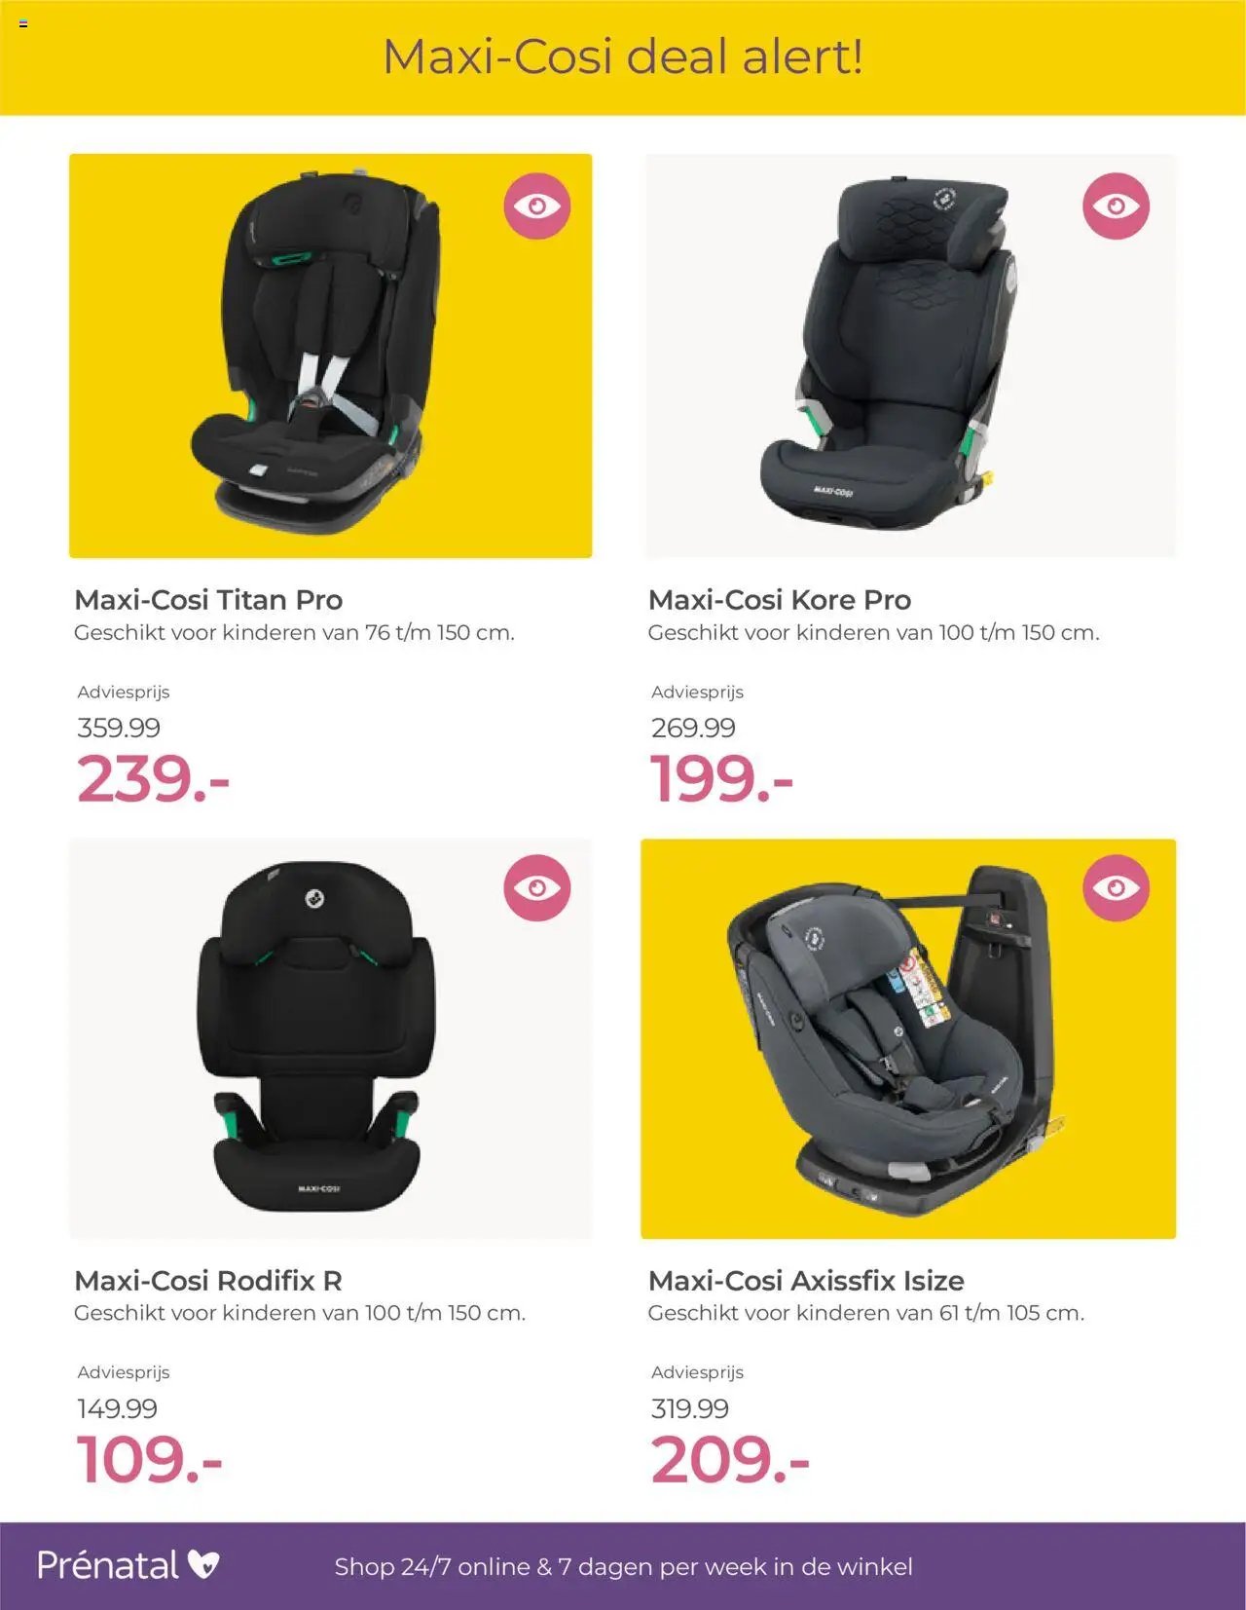The height and width of the screenshot is (1610, 1246).
Task: Open the Maxi-Cosi Titan Pro product image
Action: click(330, 356)
